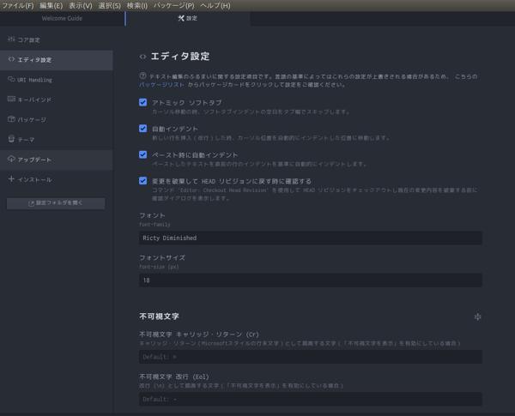Click the 自動インデント label text
The image size is (515, 416).
175,129
